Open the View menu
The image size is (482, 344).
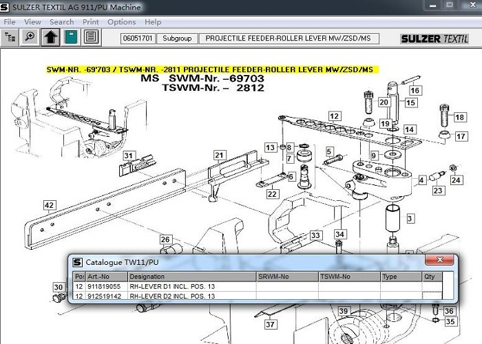(32, 22)
